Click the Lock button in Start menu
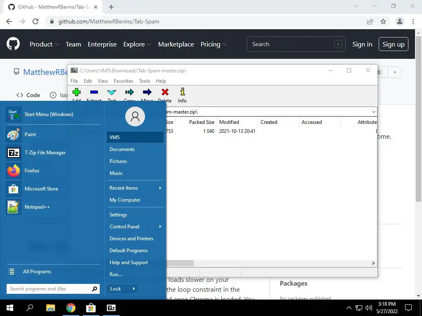The width and height of the screenshot is (422, 316). point(118,289)
